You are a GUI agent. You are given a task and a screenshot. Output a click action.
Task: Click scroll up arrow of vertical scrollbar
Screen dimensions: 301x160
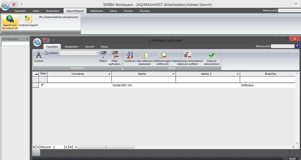[x=297, y=73]
